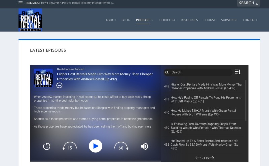The image size is (269, 166).
Task: Go to next episode list page arrow
Action: click(x=212, y=158)
